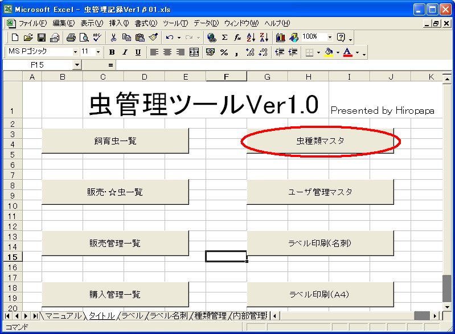Click the Cut scissors icon
Screen dimensions: 455x334
pos(114,38)
